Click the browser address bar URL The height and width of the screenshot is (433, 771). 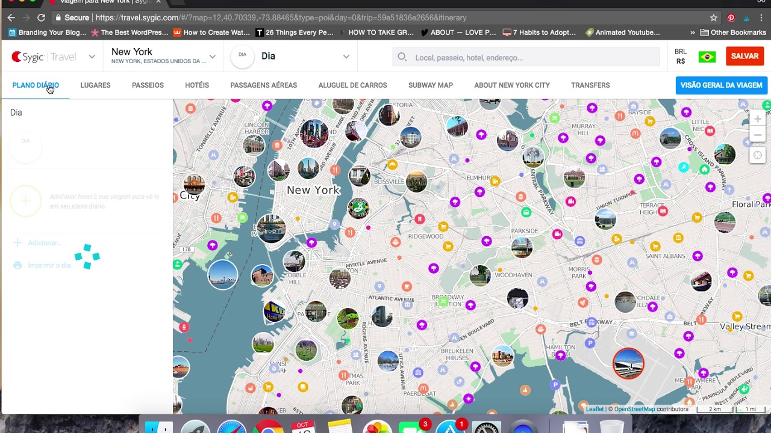tap(281, 17)
